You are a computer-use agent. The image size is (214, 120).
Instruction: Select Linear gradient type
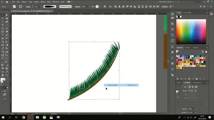pos(189,87)
